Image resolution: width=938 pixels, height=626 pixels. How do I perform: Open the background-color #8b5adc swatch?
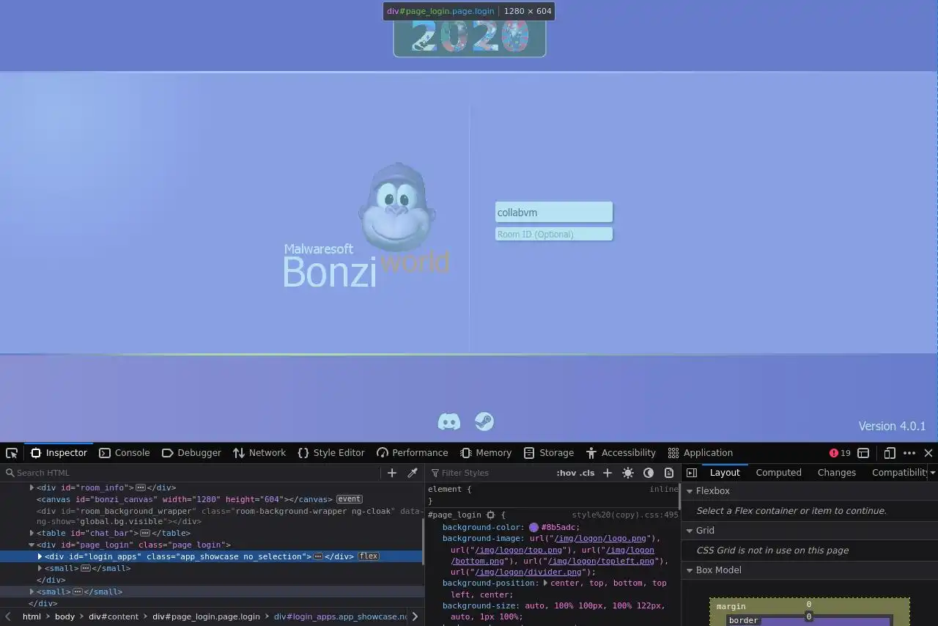point(533,527)
